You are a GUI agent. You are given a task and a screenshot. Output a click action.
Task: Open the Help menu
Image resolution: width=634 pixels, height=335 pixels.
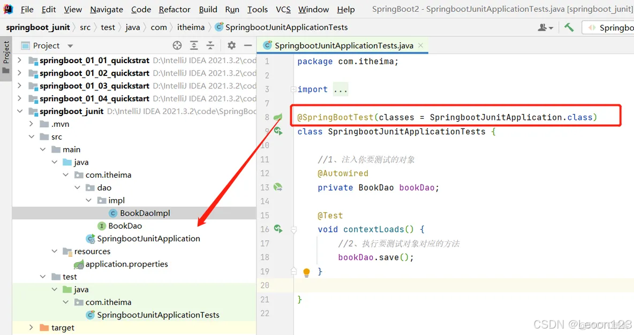[x=346, y=9]
